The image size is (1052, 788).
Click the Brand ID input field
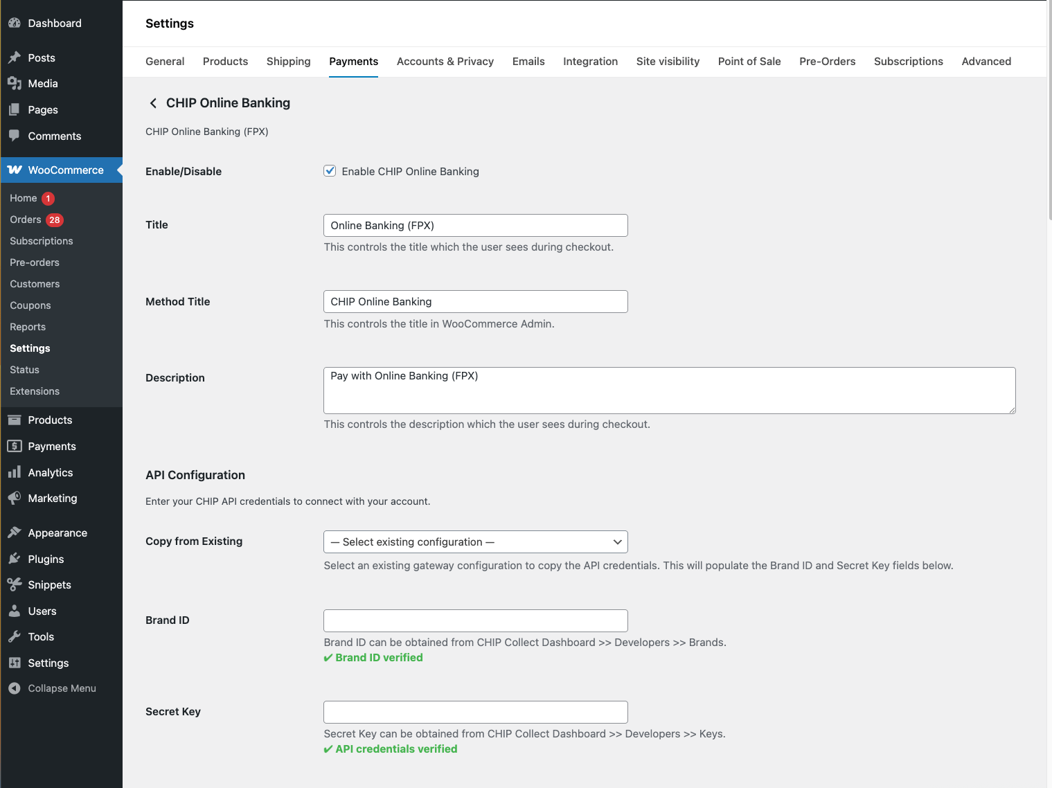click(x=475, y=620)
